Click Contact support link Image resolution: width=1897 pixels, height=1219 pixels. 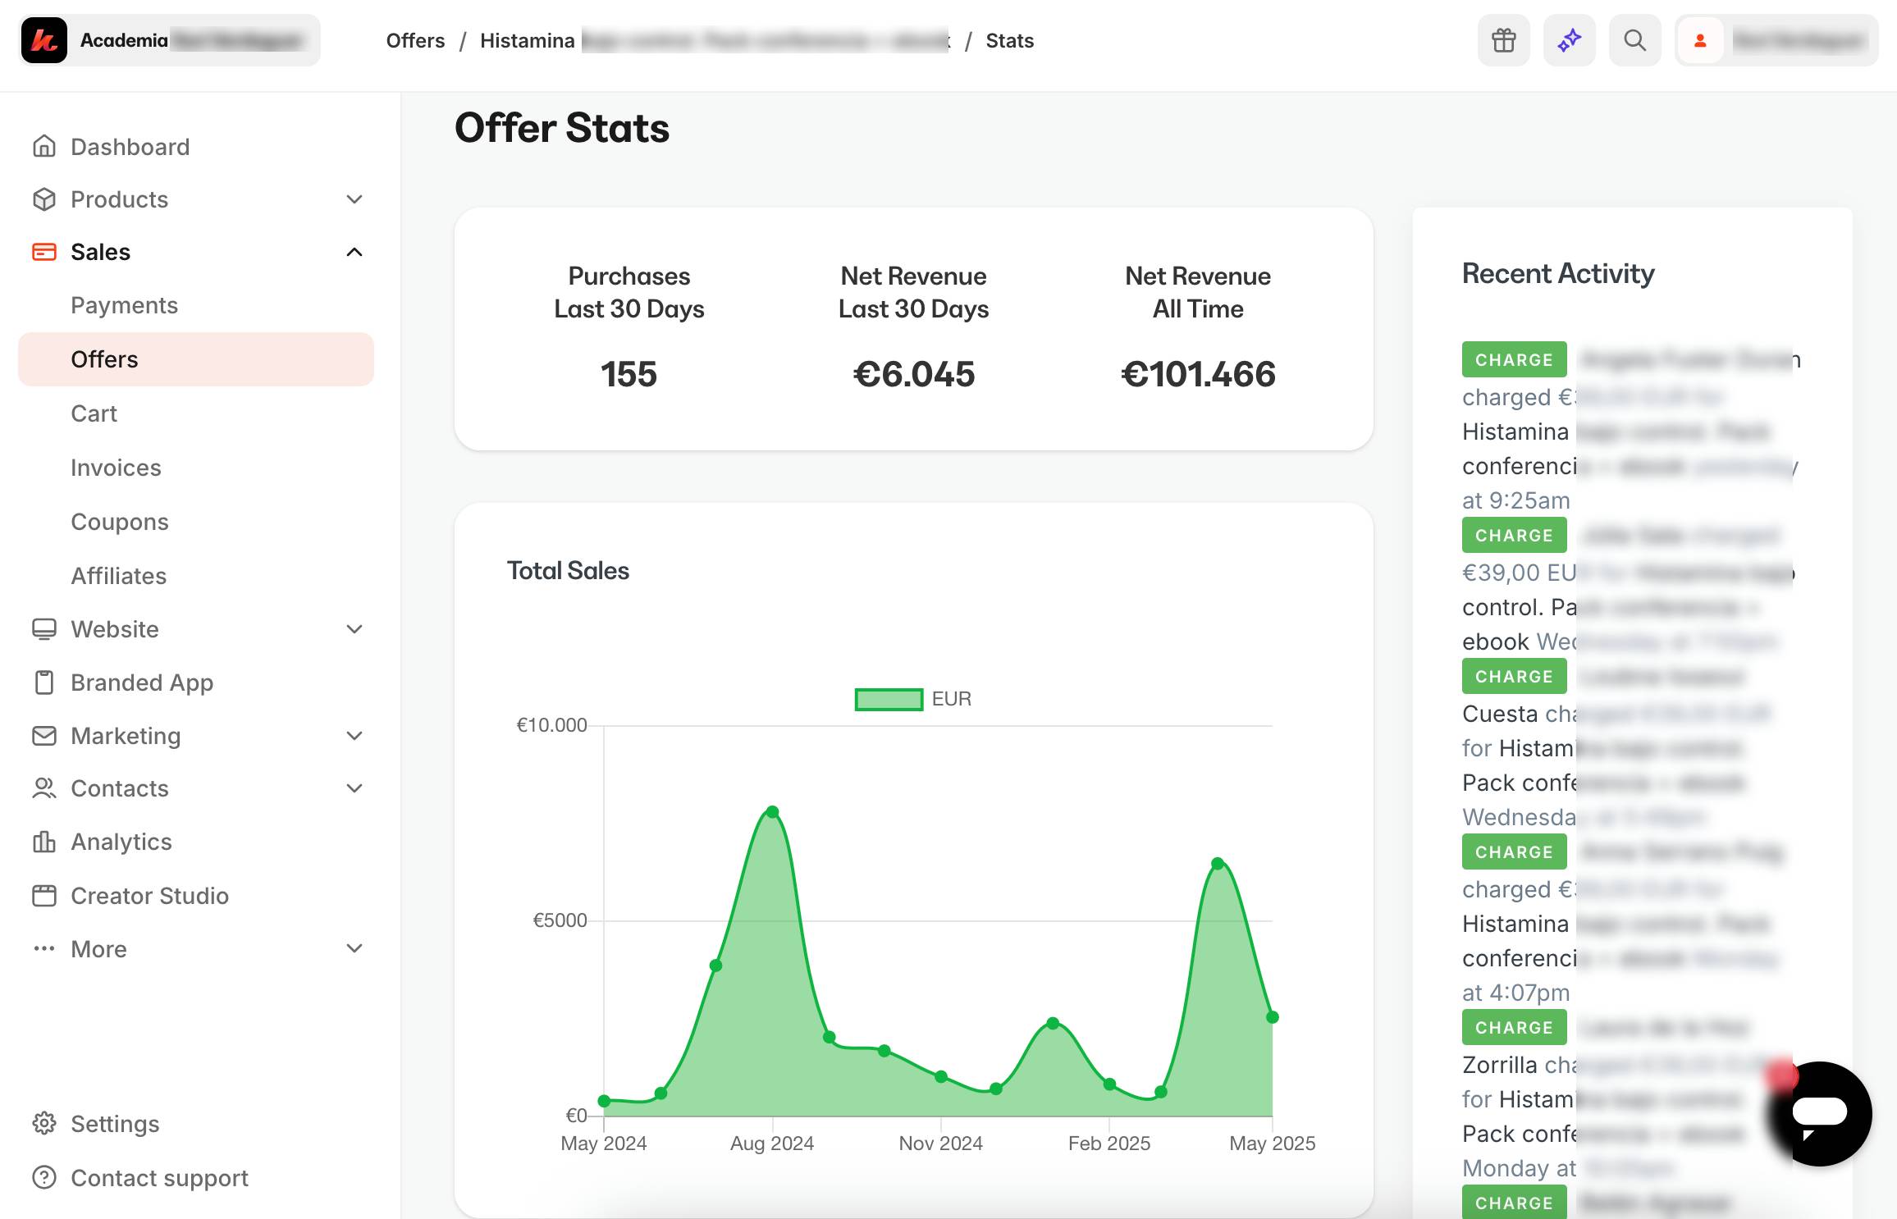[159, 1178]
